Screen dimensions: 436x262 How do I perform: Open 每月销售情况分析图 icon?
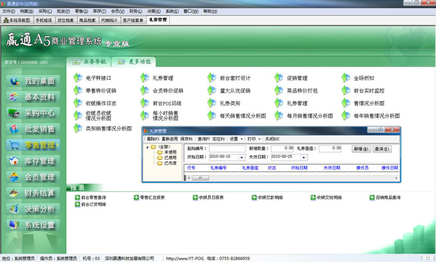pyautogui.click(x=279, y=115)
